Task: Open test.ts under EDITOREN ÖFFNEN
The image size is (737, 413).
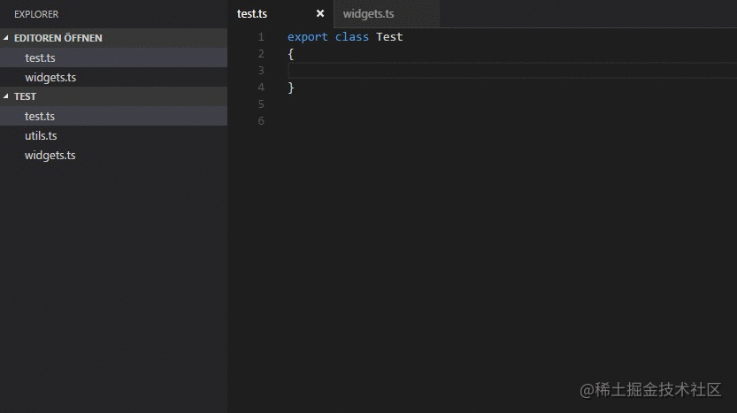Action: [x=40, y=57]
